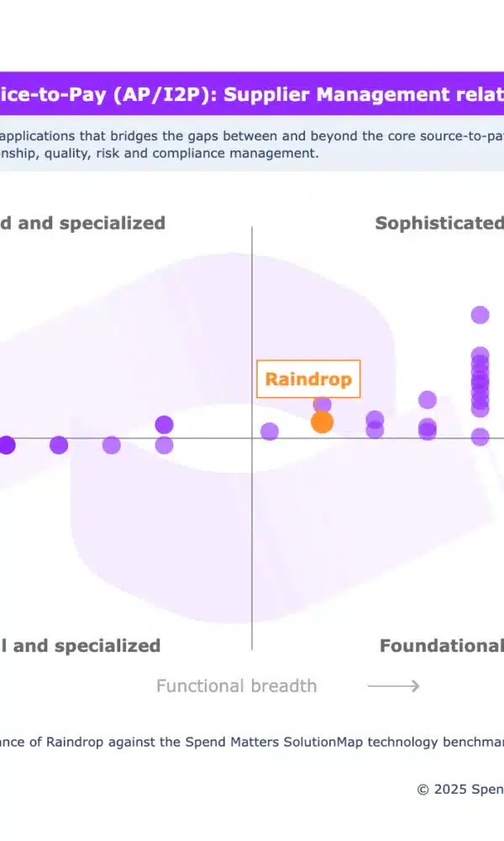Select the leftmost purple dot on the chart
Viewport: 504px width, 841px height.
pos(6,445)
